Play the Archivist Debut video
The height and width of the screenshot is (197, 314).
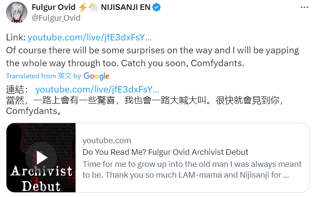41,158
